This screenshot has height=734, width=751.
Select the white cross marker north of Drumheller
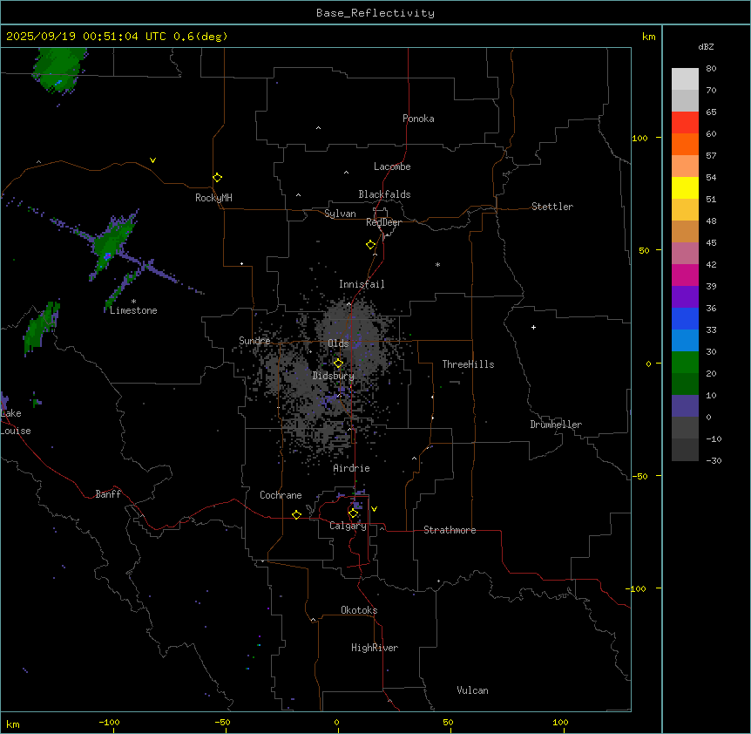click(x=533, y=327)
